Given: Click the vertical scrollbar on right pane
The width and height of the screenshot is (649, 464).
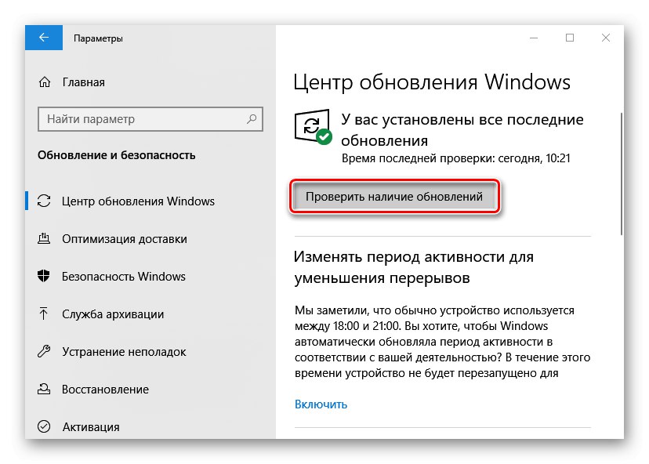Looking at the screenshot, I should click(x=622, y=174).
